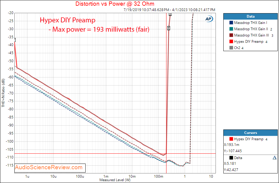The width and height of the screenshot is (279, 183).
Task: Click the 'THD+N Ratio (dB)' axis label
Action: click(x=3, y=93)
